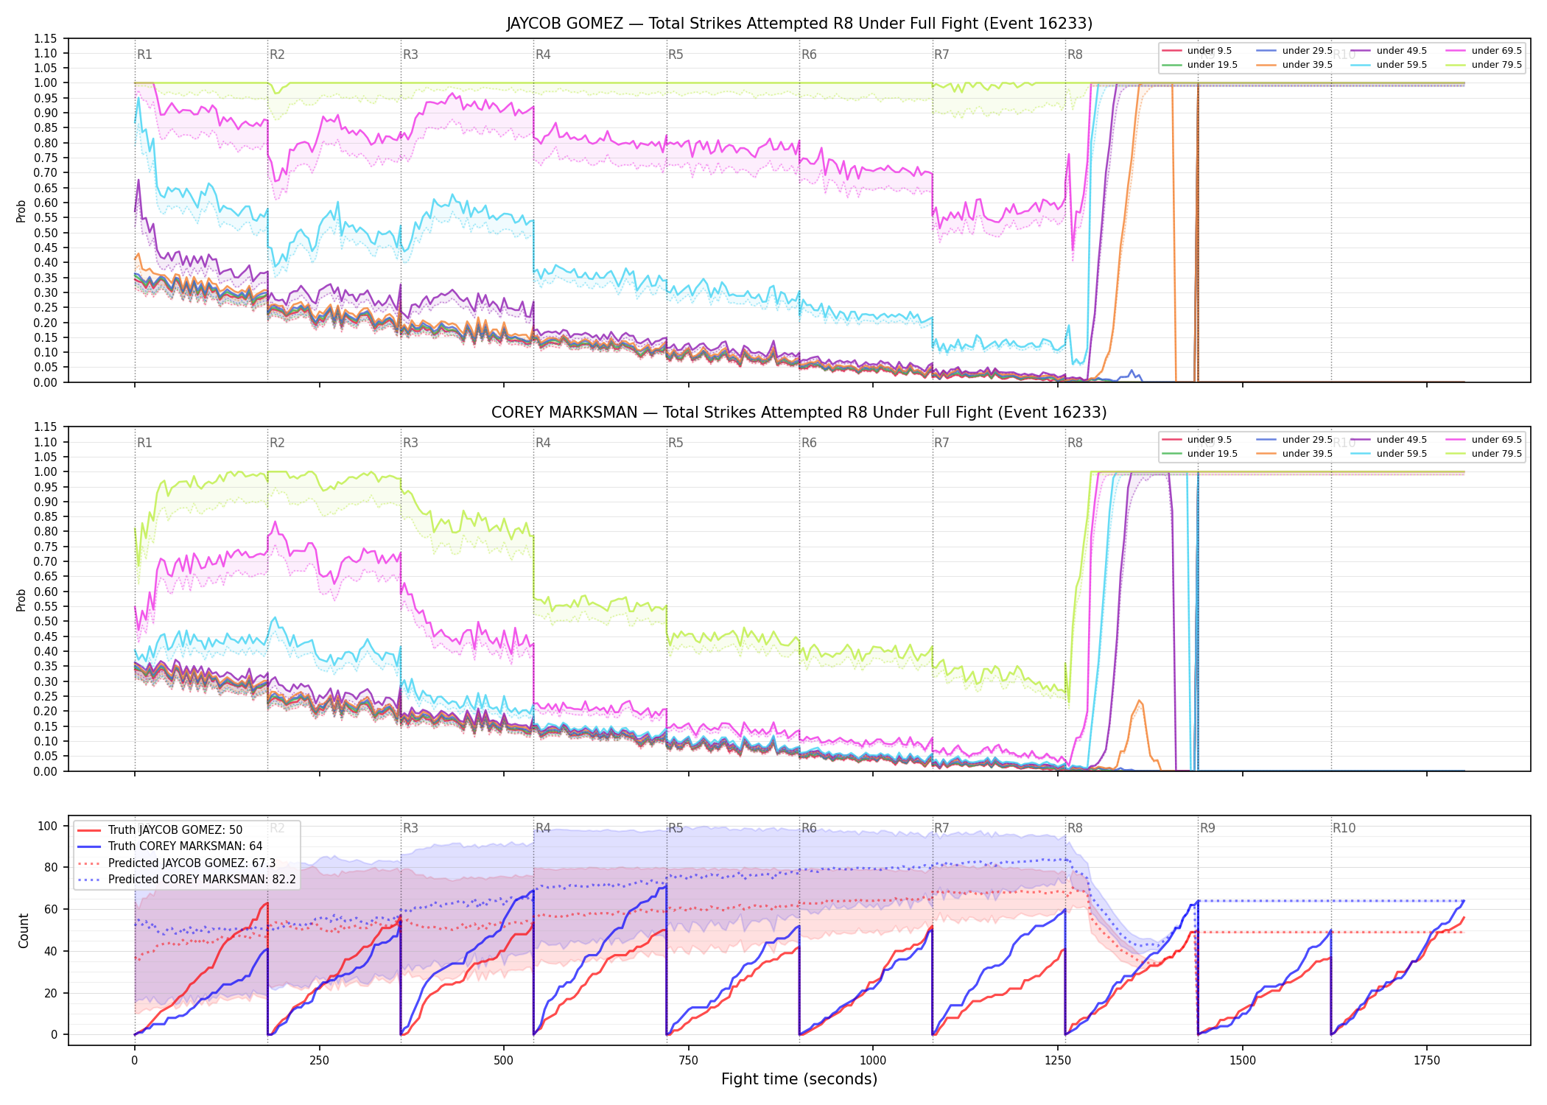Click the 60 tick on Count axis
The image size is (1547, 1105).
click(x=51, y=909)
